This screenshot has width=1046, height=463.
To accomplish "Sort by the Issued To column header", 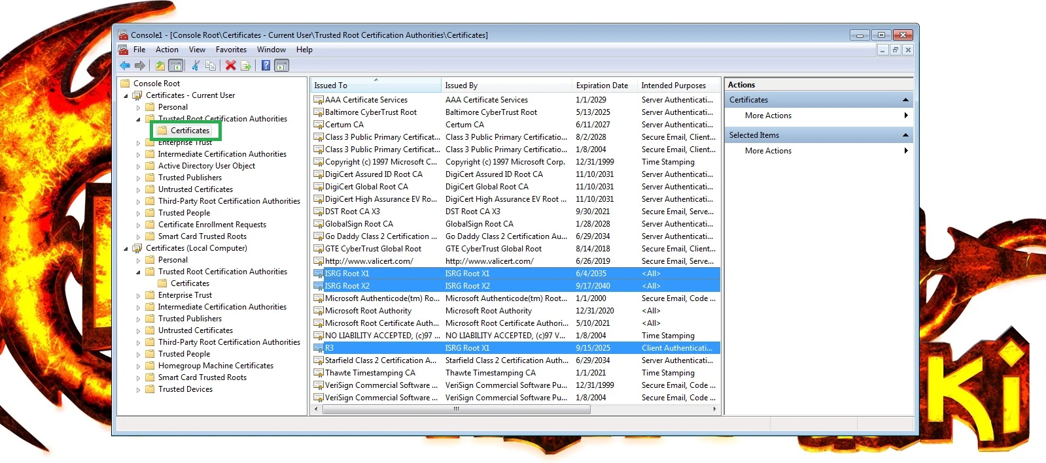I will (x=376, y=86).
